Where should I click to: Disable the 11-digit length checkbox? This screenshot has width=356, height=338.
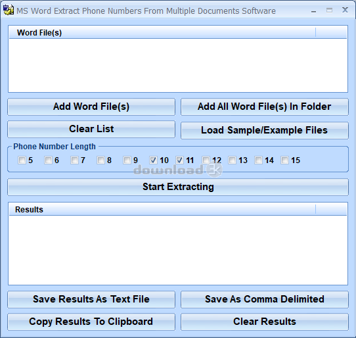[179, 160]
